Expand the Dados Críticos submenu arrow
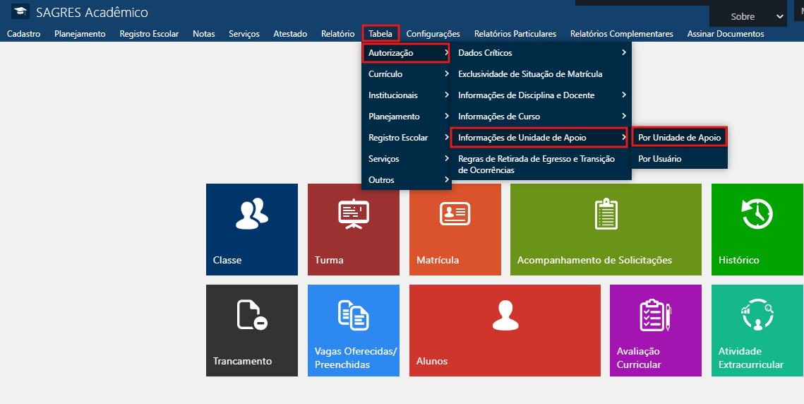This screenshot has width=804, height=404. 623,52
